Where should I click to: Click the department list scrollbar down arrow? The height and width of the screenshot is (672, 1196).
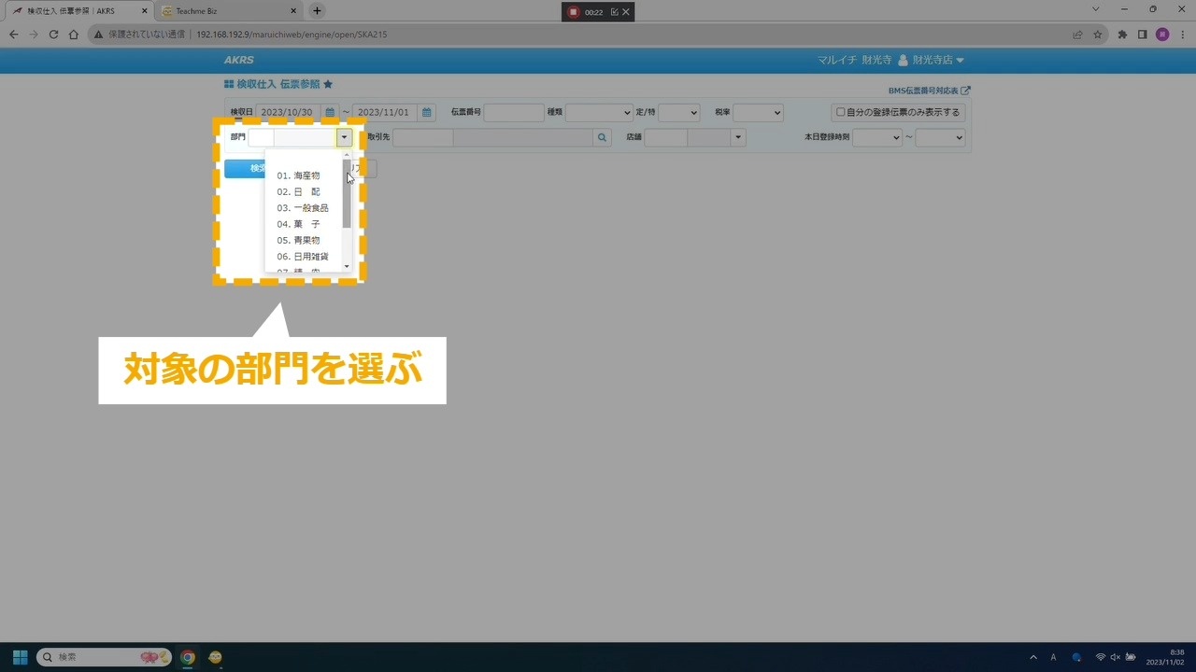tap(347, 266)
